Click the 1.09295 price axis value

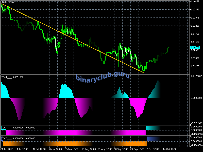tap(196, 66)
